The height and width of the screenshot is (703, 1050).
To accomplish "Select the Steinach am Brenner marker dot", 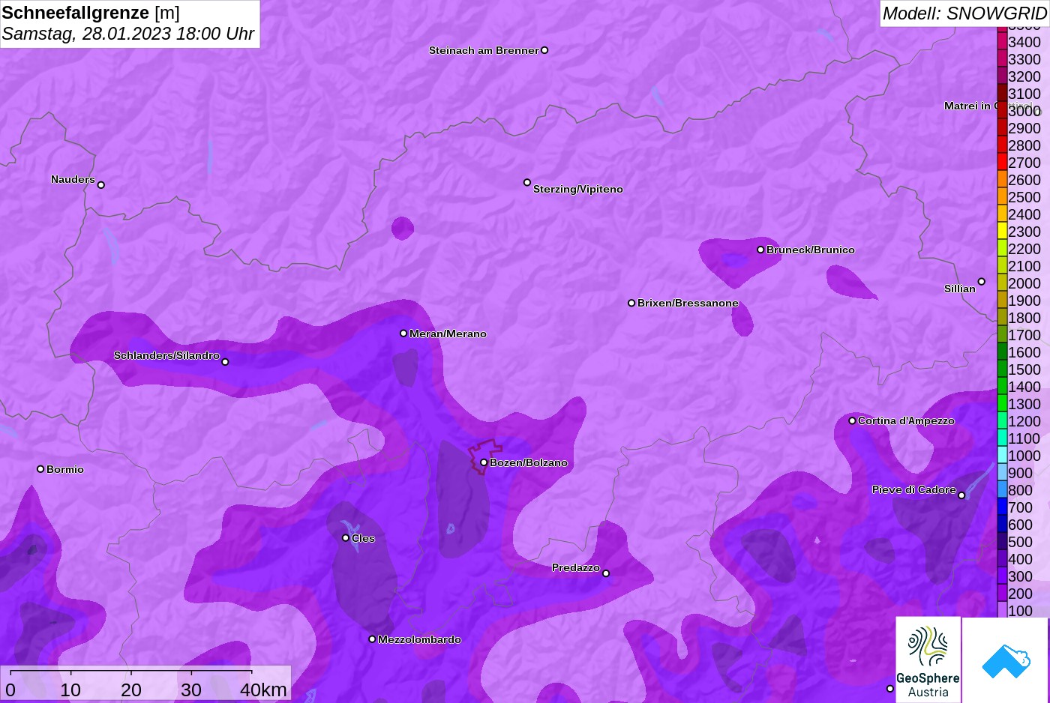I will (x=544, y=50).
